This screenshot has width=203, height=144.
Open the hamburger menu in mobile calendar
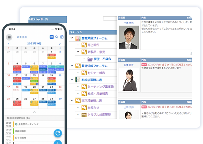click(9, 37)
